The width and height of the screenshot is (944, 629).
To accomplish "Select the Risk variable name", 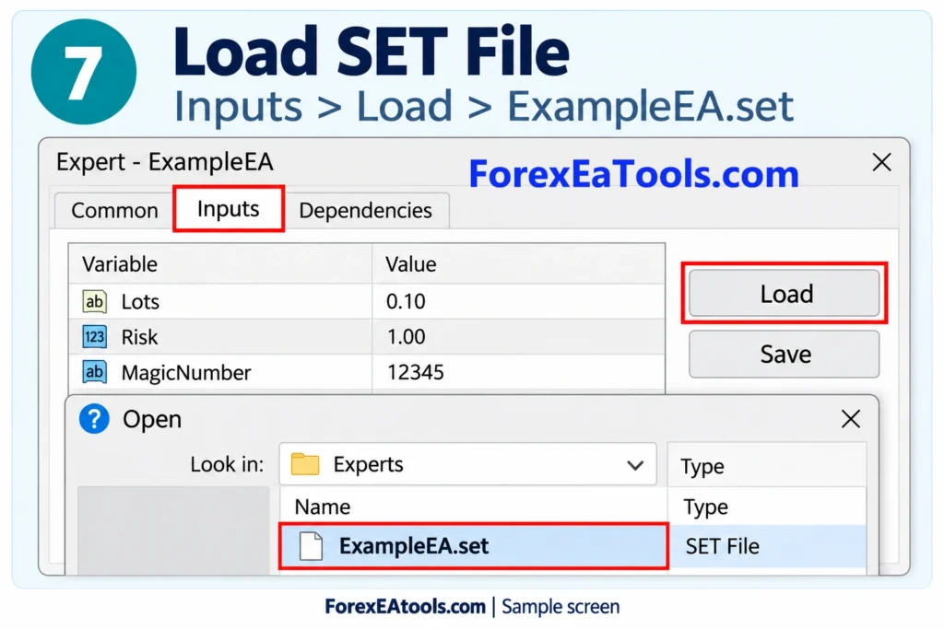I will click(x=140, y=337).
